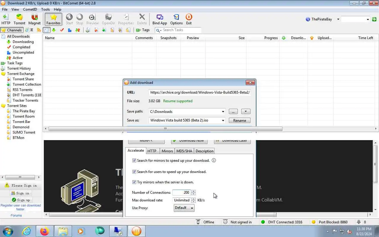Click the Sign up button
This screenshot has height=237, width=379.
click(20, 200)
